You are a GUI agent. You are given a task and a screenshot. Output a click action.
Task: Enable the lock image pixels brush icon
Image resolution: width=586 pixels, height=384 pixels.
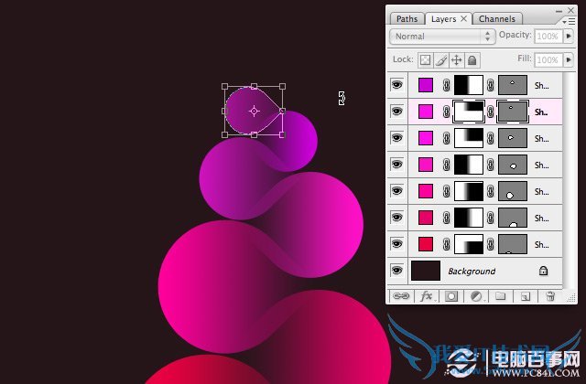click(x=441, y=60)
